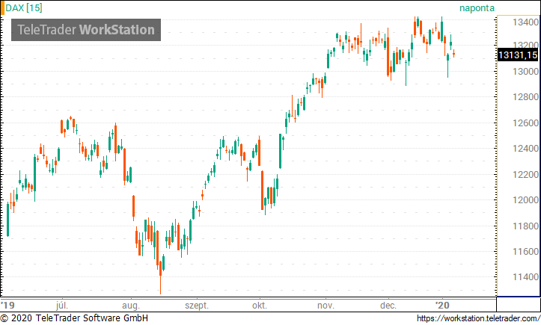Open the workstation.teletrader.com link

(x=478, y=318)
